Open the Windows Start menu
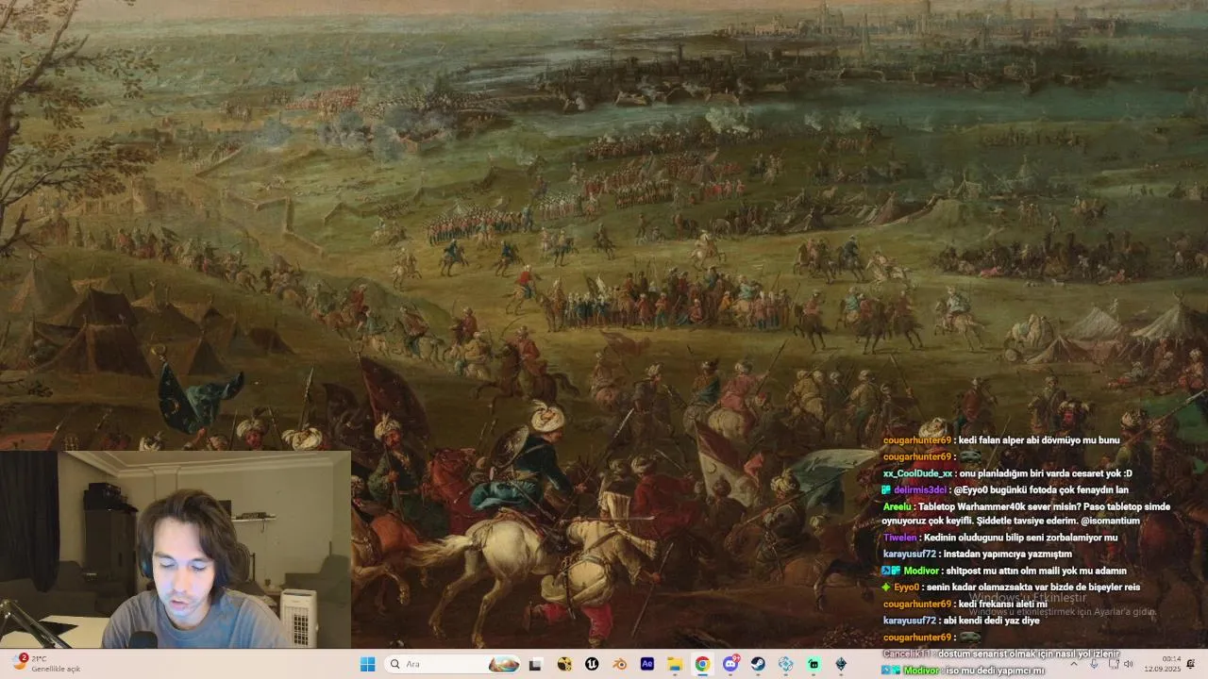 pyautogui.click(x=368, y=664)
